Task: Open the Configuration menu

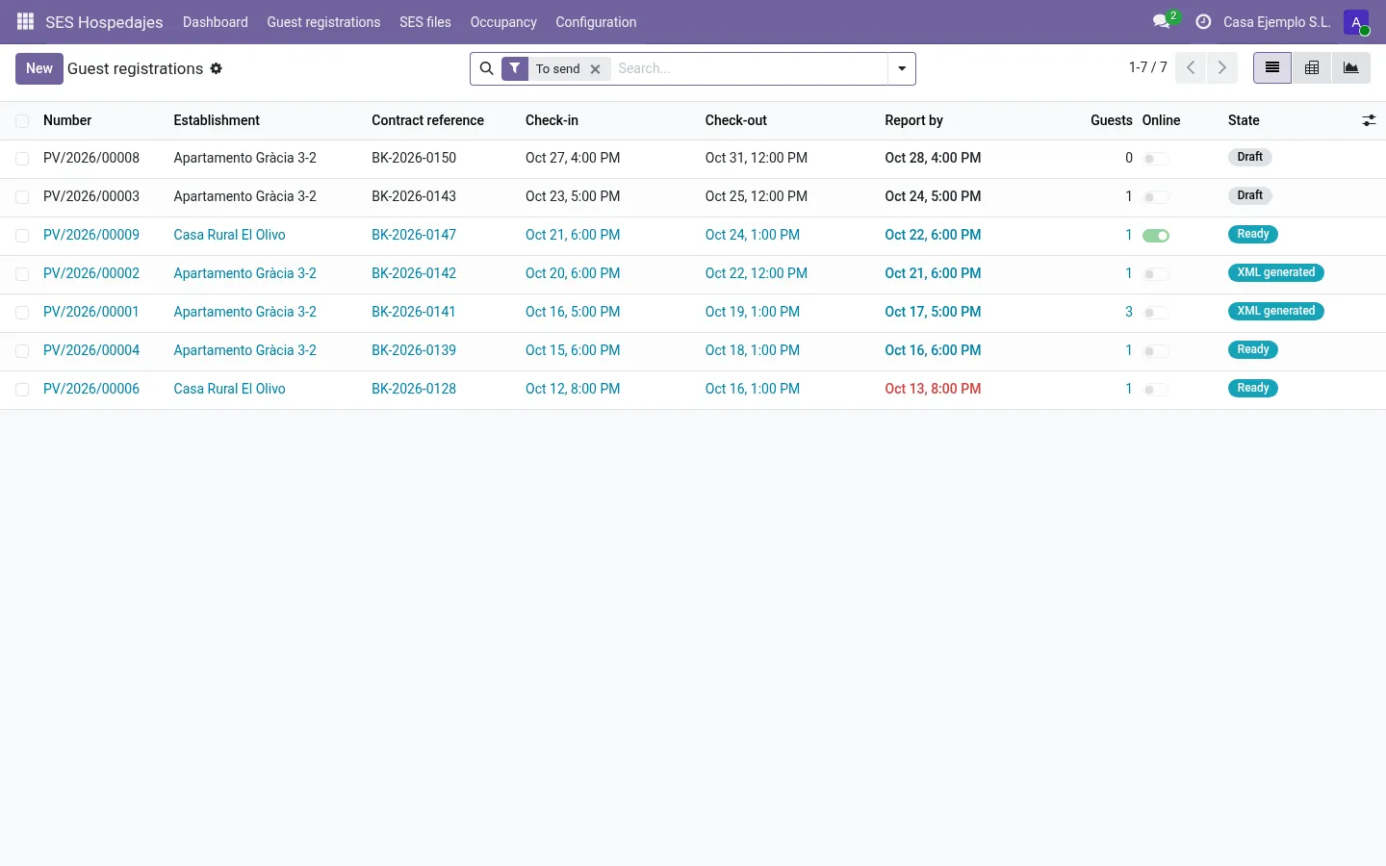Action: coord(596,22)
